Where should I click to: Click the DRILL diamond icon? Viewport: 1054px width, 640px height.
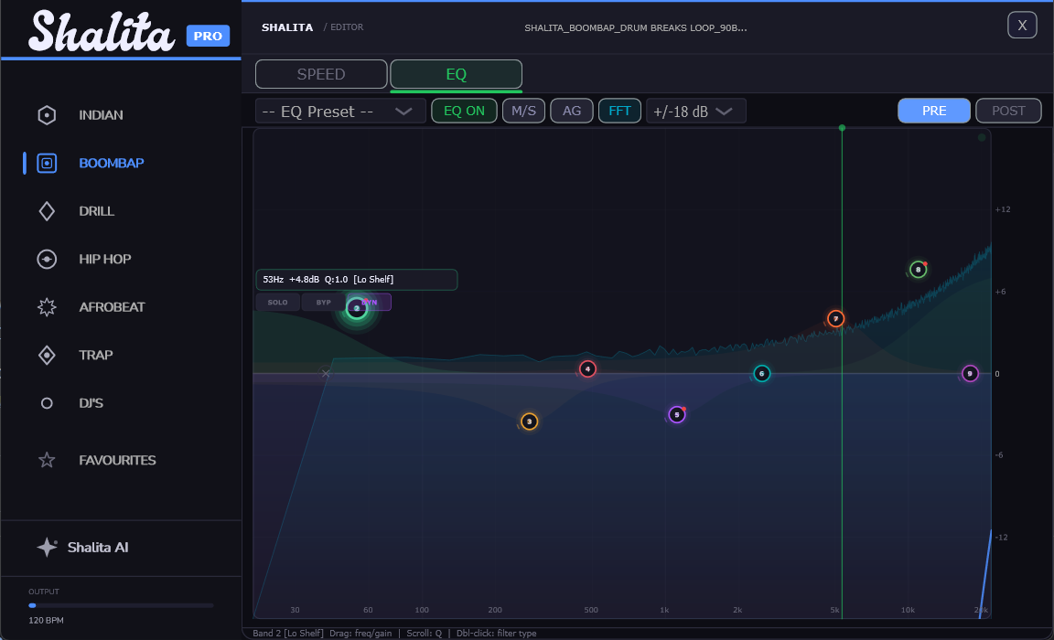coord(47,211)
